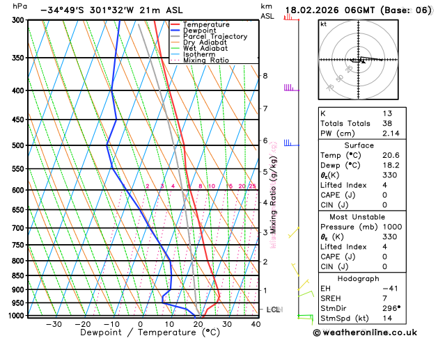
Task: Click the 700 hPa pressure label
Action: (x=19, y=228)
